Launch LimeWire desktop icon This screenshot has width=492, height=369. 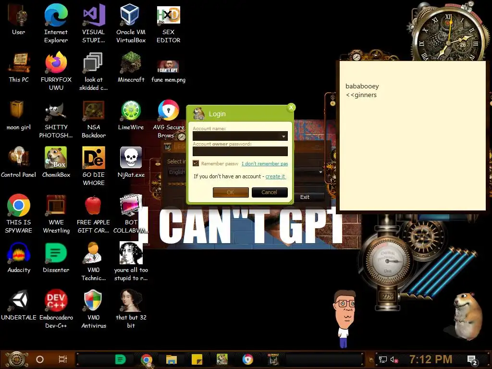[x=131, y=115]
